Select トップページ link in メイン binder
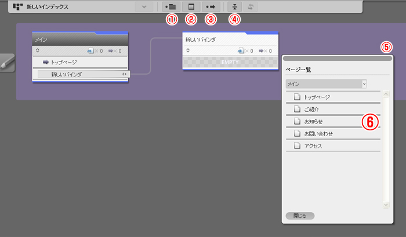The height and width of the screenshot is (237, 406). pyautogui.click(x=80, y=62)
